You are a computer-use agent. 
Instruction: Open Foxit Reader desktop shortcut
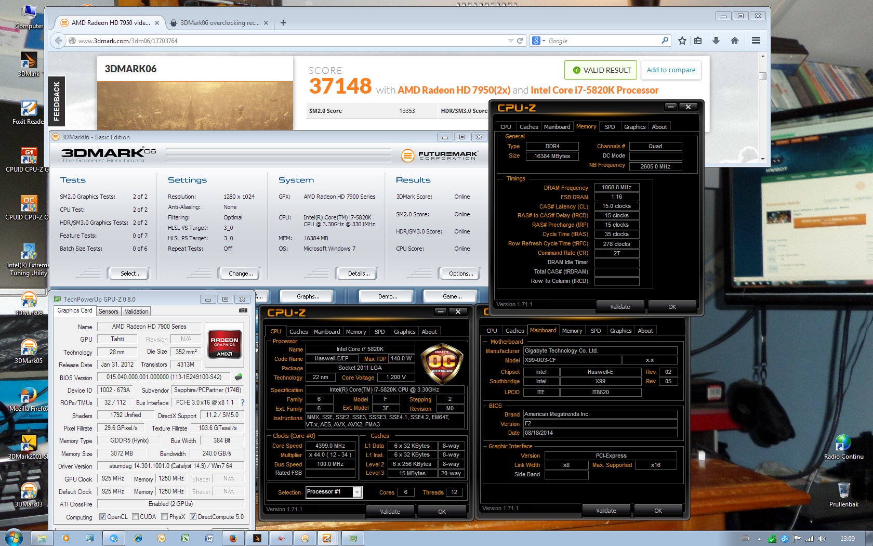coord(29,113)
